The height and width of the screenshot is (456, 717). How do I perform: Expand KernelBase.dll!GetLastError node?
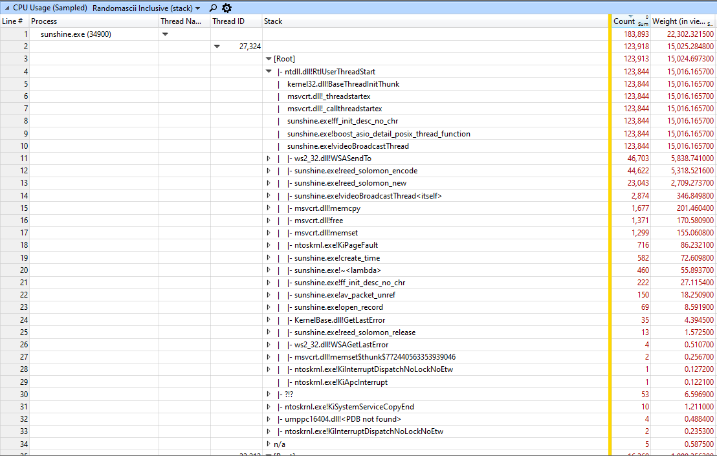269,320
